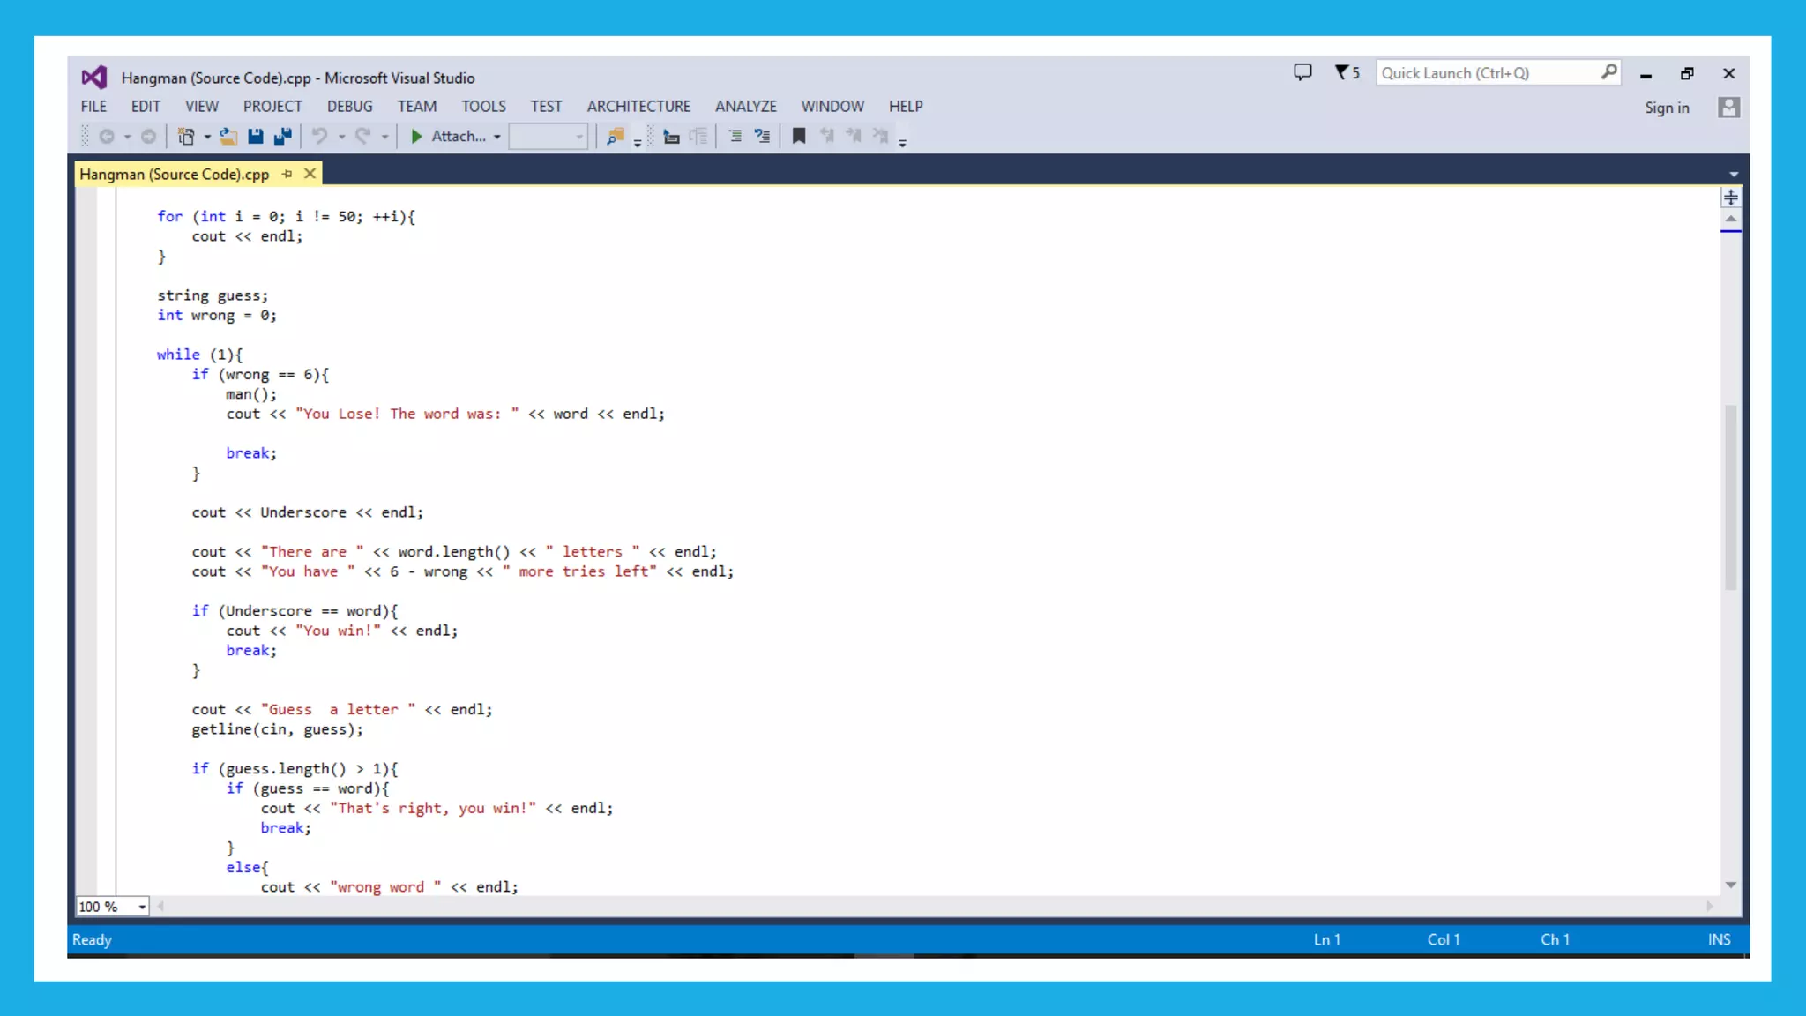Click the Save file icon
The width and height of the screenshot is (1806, 1016).
point(256,136)
